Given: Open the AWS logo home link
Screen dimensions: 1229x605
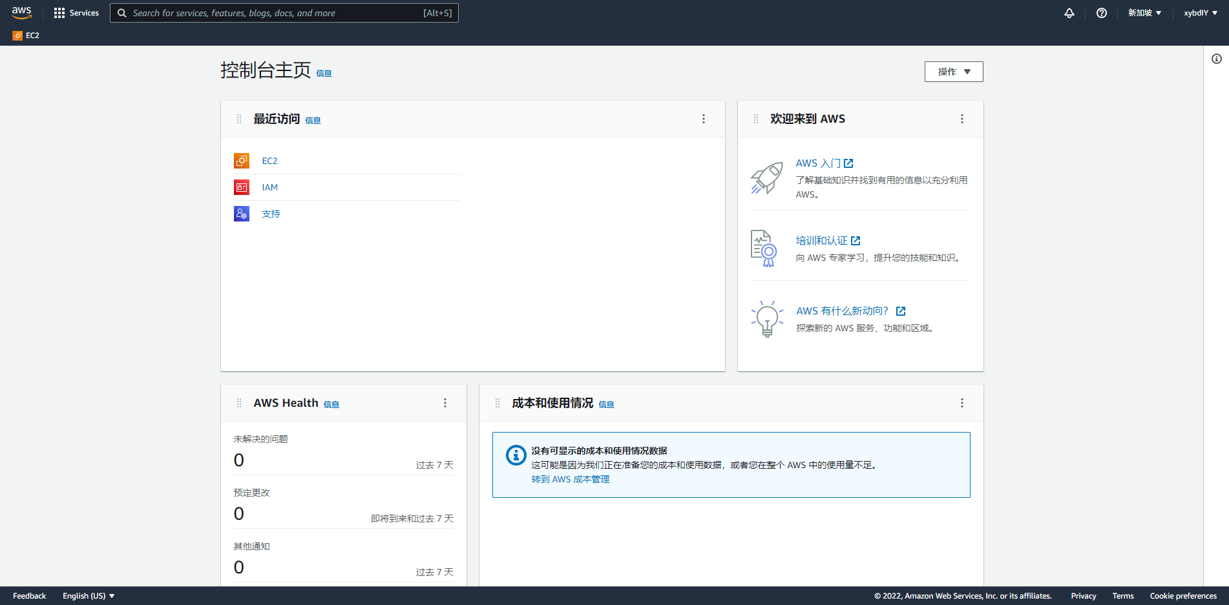Looking at the screenshot, I should tap(21, 13).
